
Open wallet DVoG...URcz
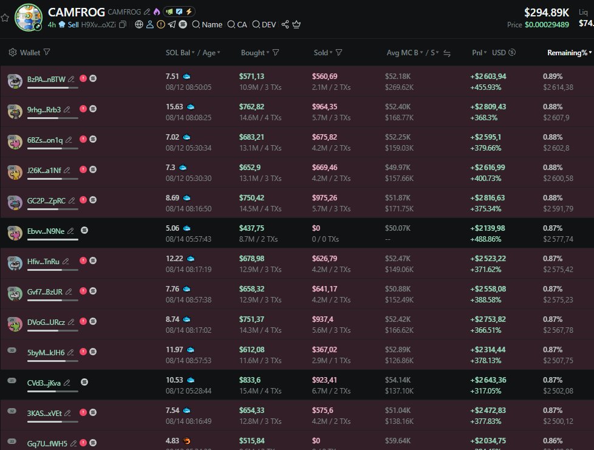click(46, 322)
